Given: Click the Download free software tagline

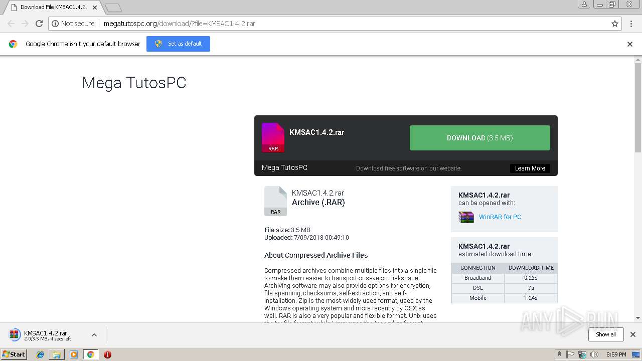Looking at the screenshot, I should 409,168.
